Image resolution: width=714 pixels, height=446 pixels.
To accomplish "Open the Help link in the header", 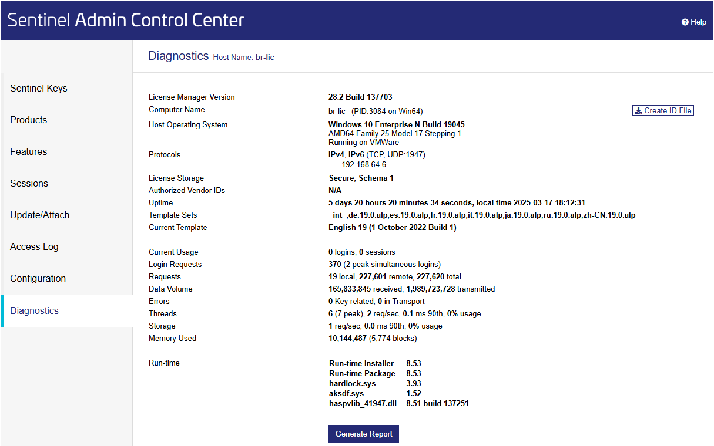I will tap(698, 22).
